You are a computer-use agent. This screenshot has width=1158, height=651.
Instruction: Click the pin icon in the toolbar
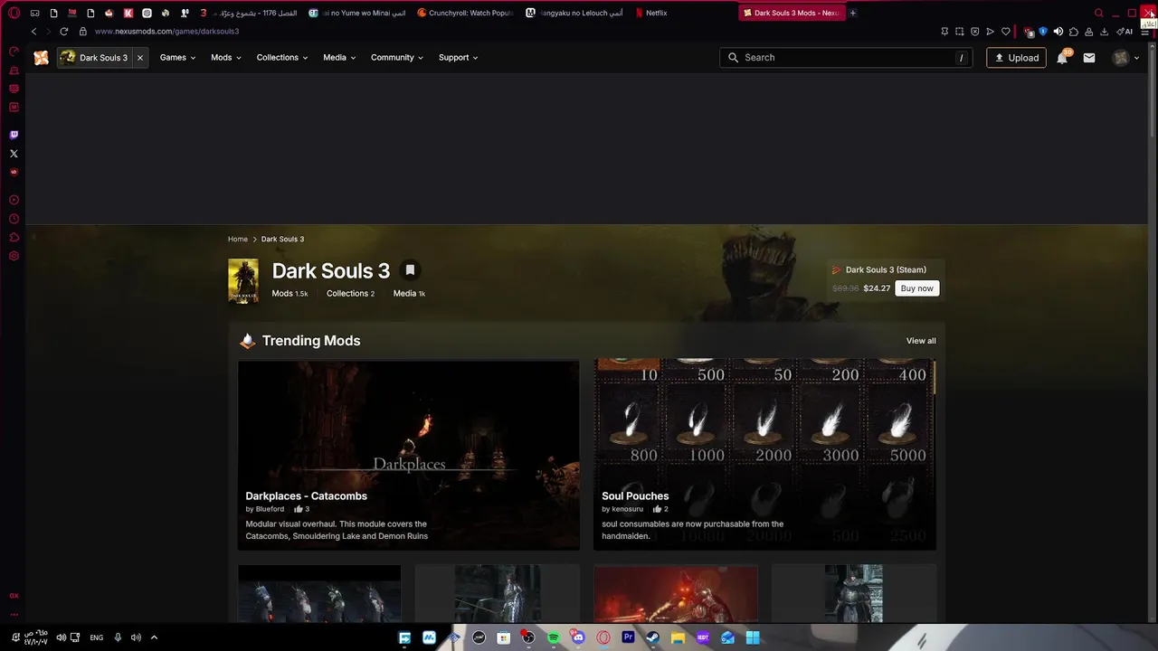click(x=944, y=32)
